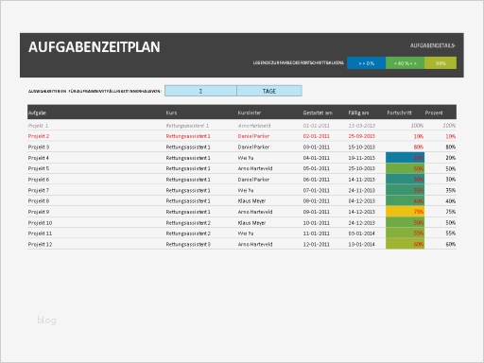The width and height of the screenshot is (484, 363).
Task: Select the Prozent value 35% for Projekt 7
Action: (x=451, y=190)
